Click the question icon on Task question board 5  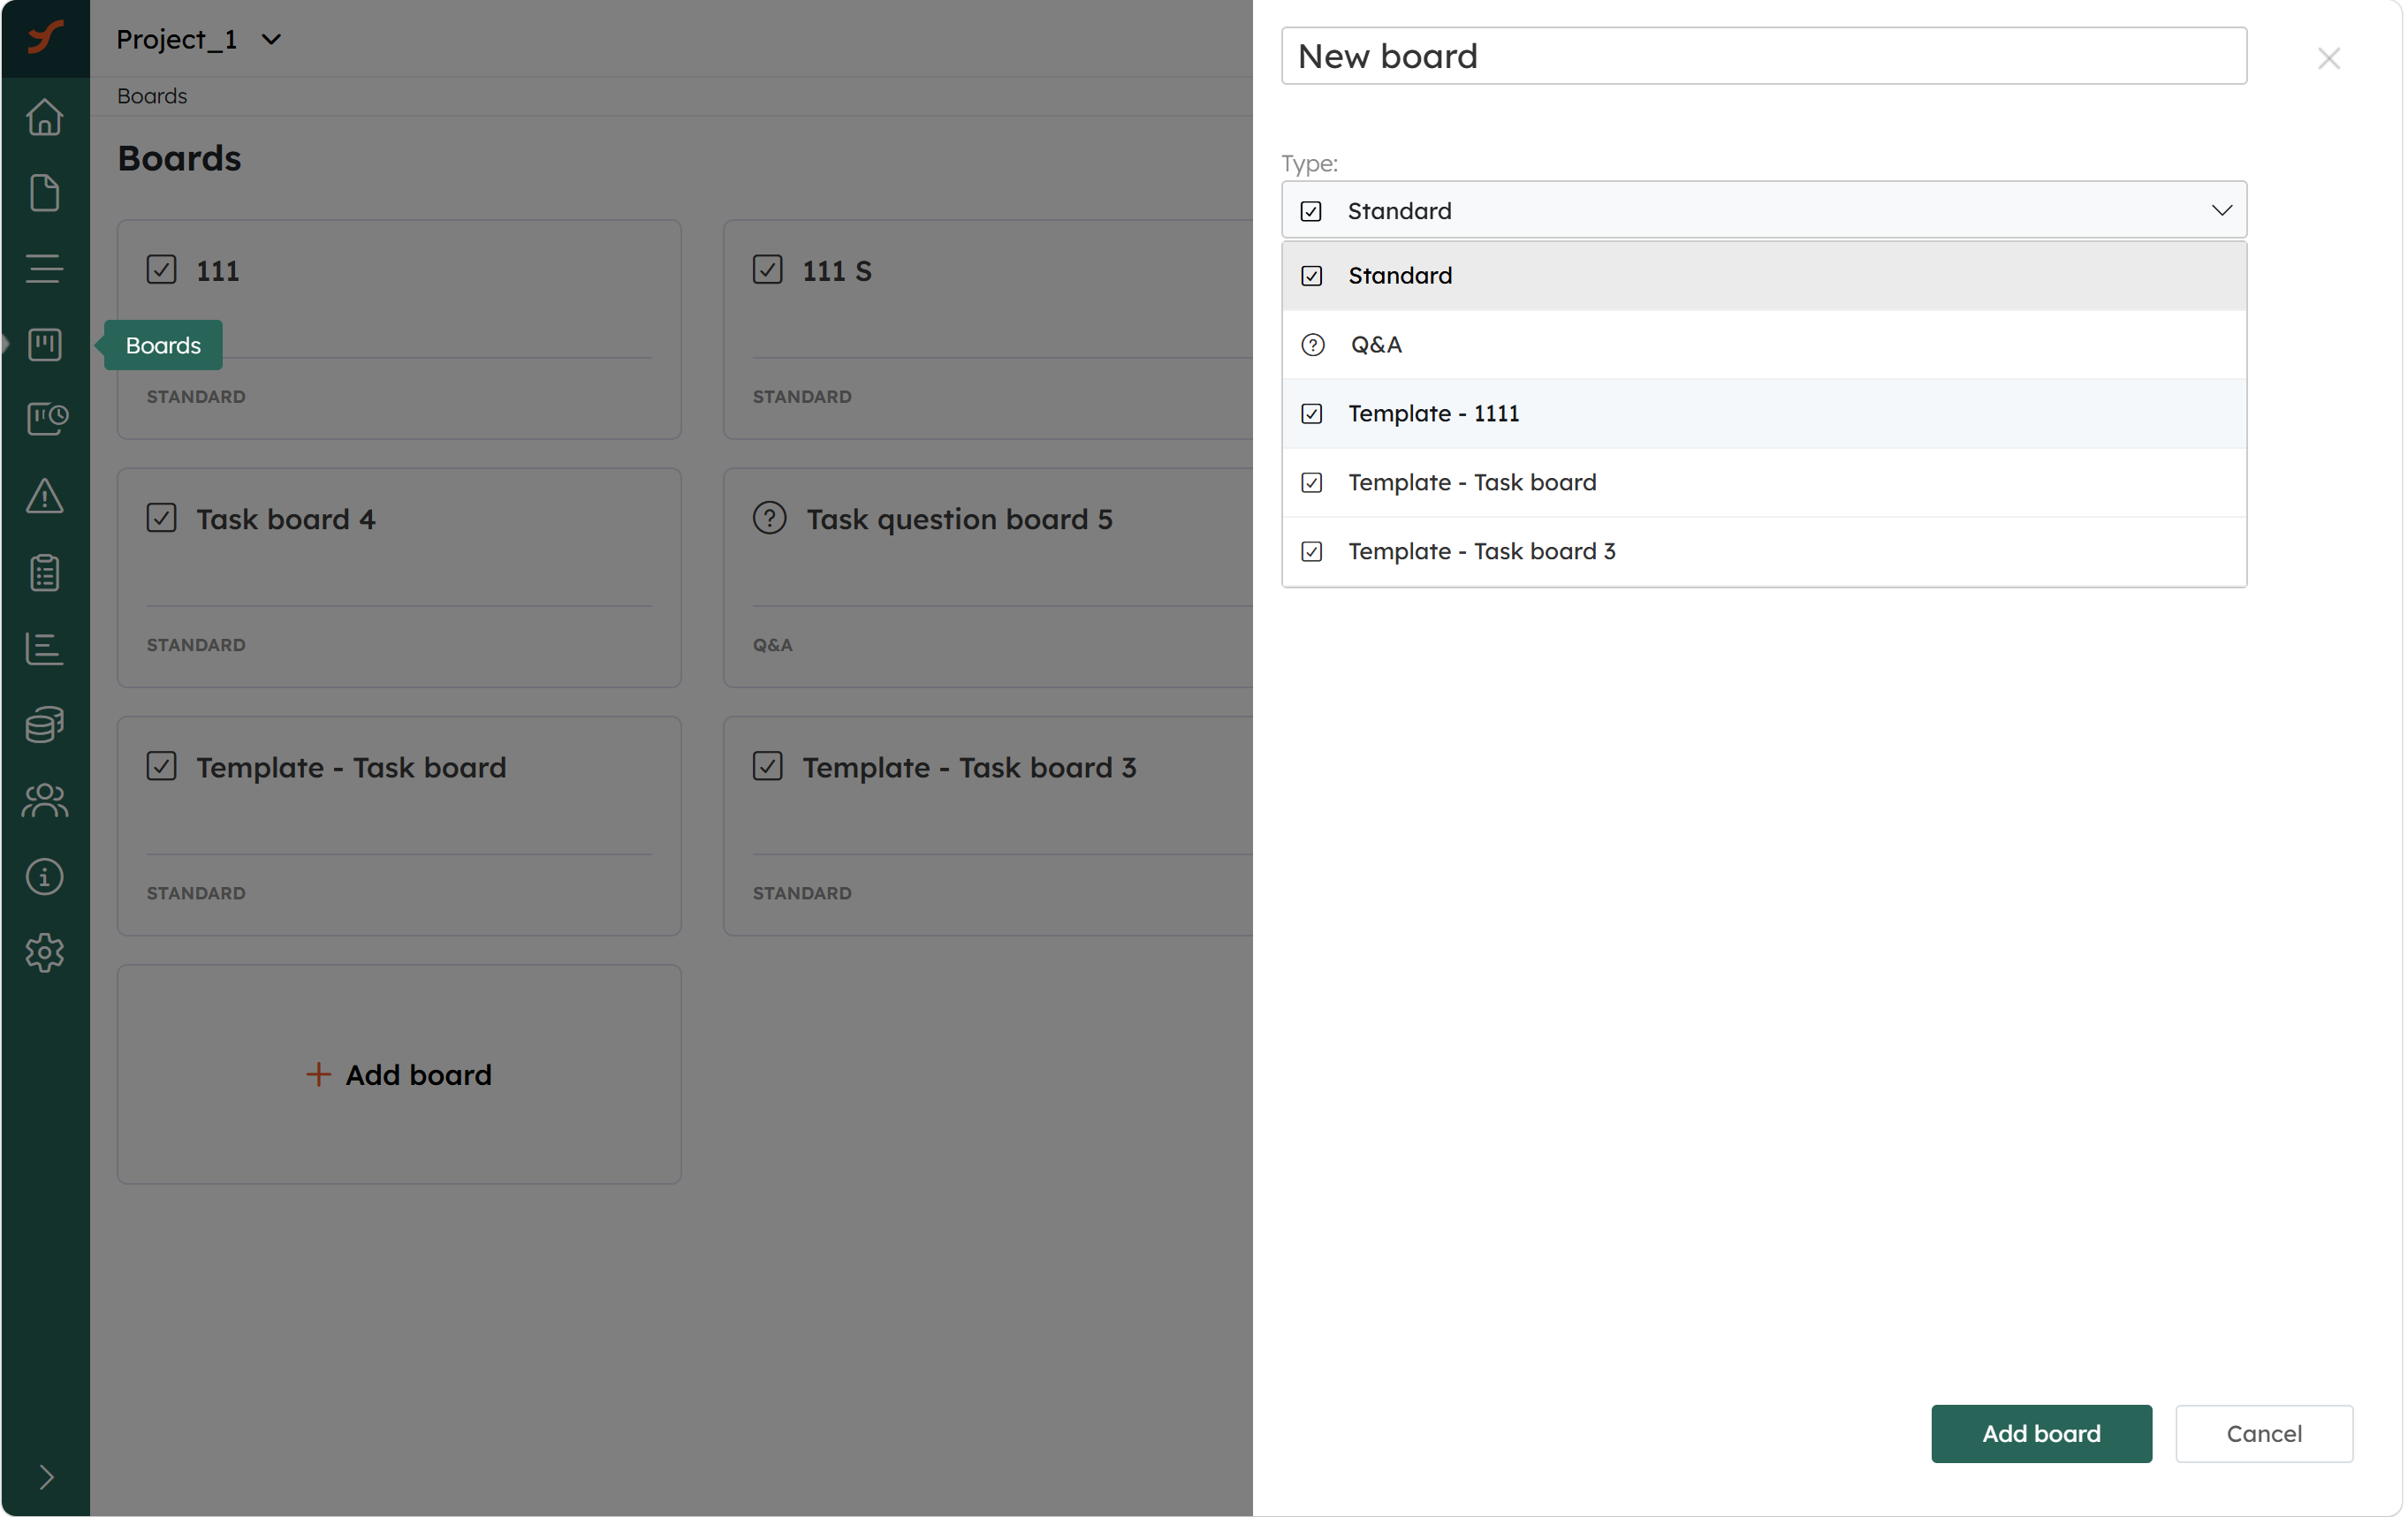[x=769, y=518]
